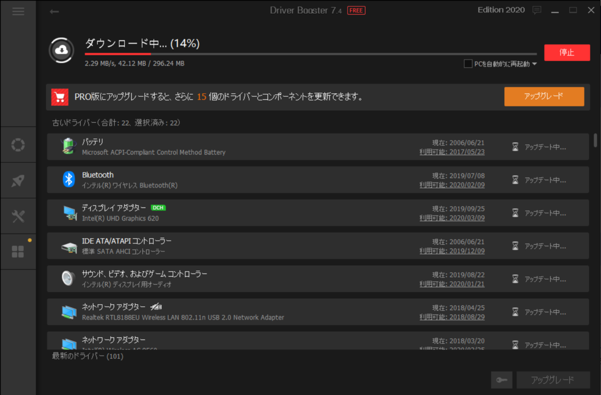Click 現在: 2019/09/25 date text
The height and width of the screenshot is (395, 601).
[458, 209]
